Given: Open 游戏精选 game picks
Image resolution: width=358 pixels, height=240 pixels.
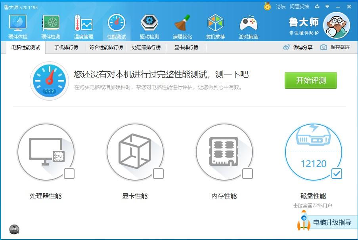Looking at the screenshot, I should click(248, 26).
